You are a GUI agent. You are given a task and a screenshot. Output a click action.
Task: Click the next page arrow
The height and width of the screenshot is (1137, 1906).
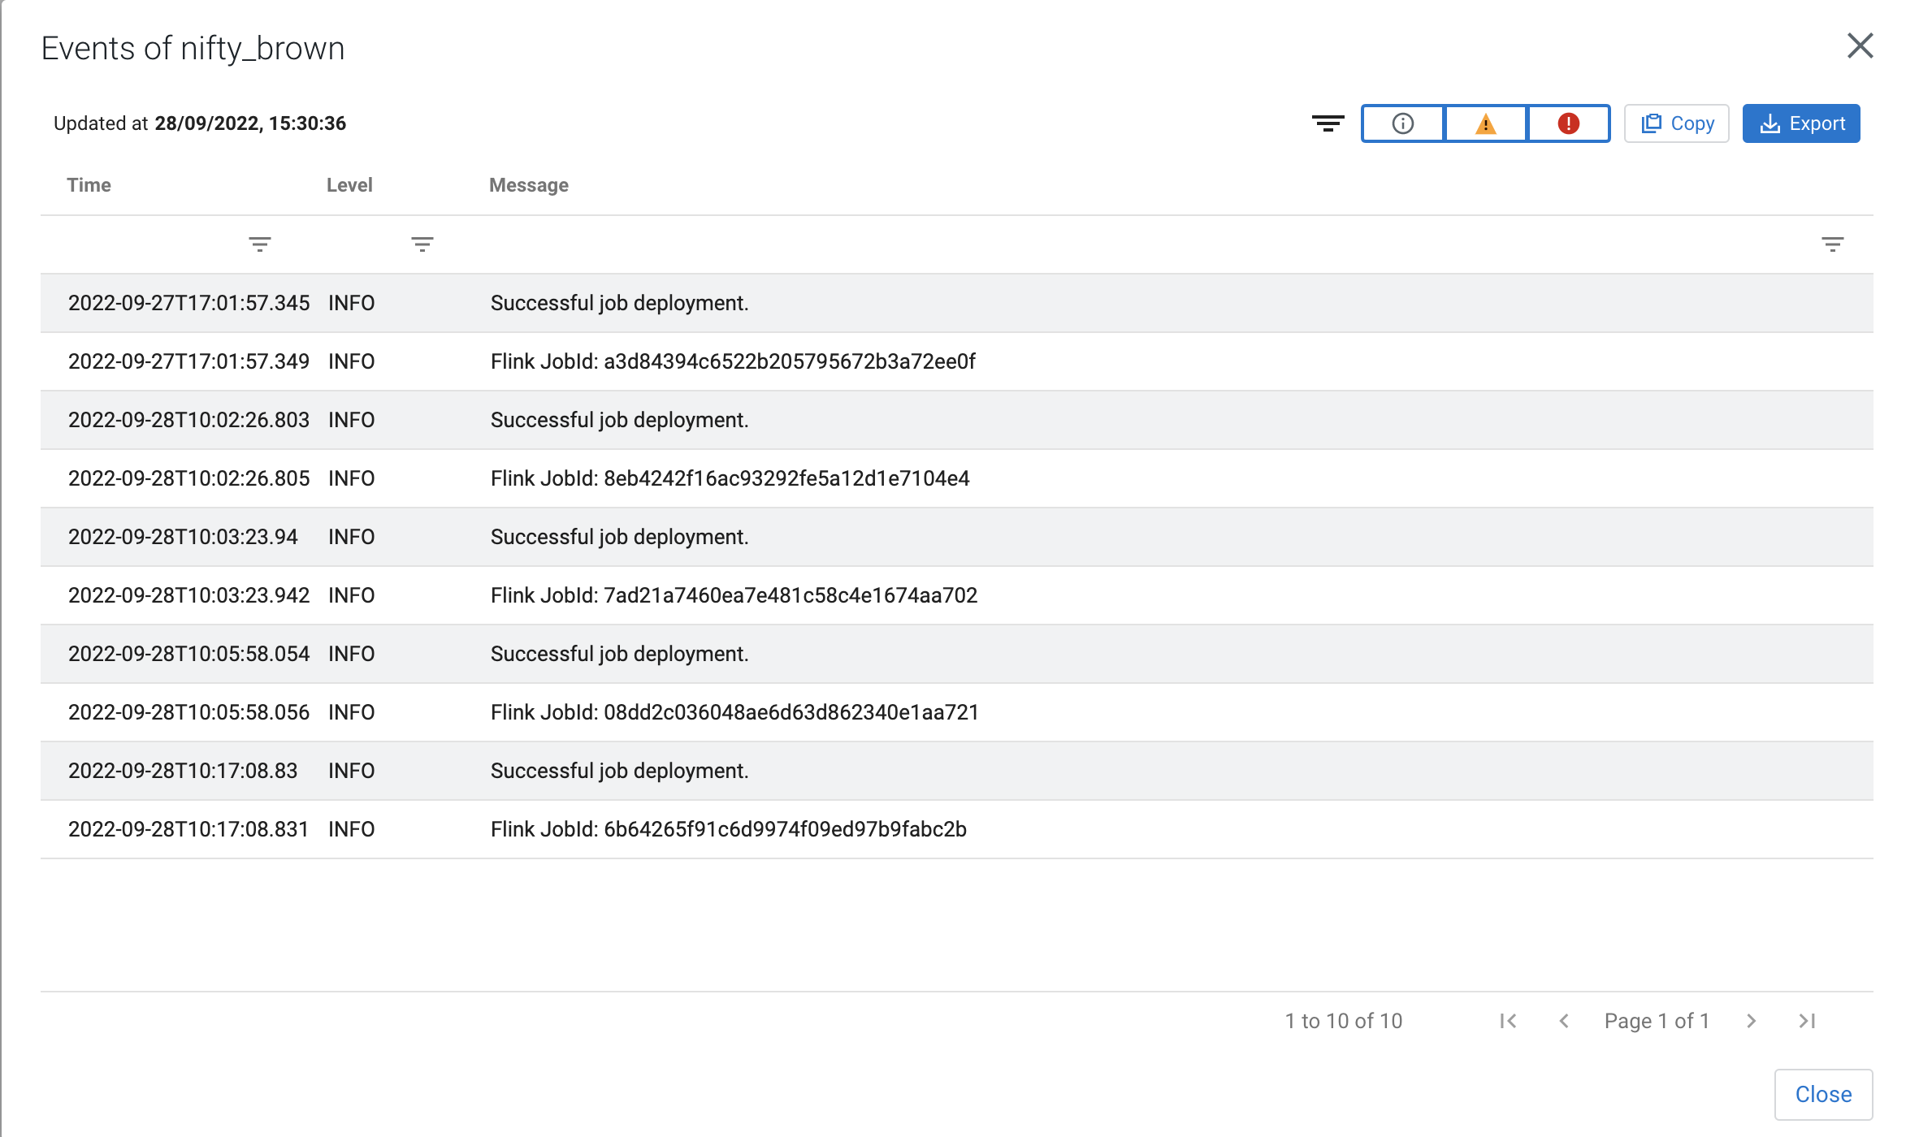pyautogui.click(x=1752, y=1021)
